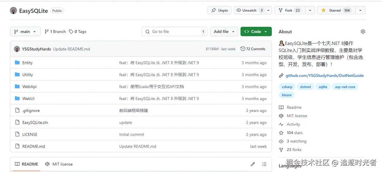Select the sqlite topic tag

(x=323, y=87)
